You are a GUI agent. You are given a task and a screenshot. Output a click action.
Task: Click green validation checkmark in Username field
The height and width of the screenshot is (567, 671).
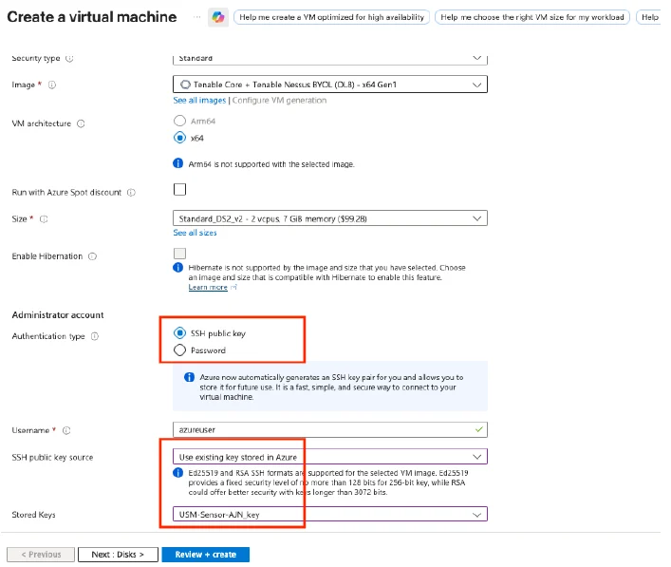click(x=479, y=429)
